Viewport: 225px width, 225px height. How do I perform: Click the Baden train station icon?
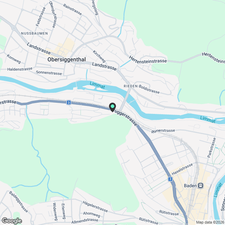[201, 186]
